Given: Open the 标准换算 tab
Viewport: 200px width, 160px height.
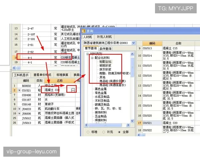Looking at the screenshot, I should click(x=62, y=75).
